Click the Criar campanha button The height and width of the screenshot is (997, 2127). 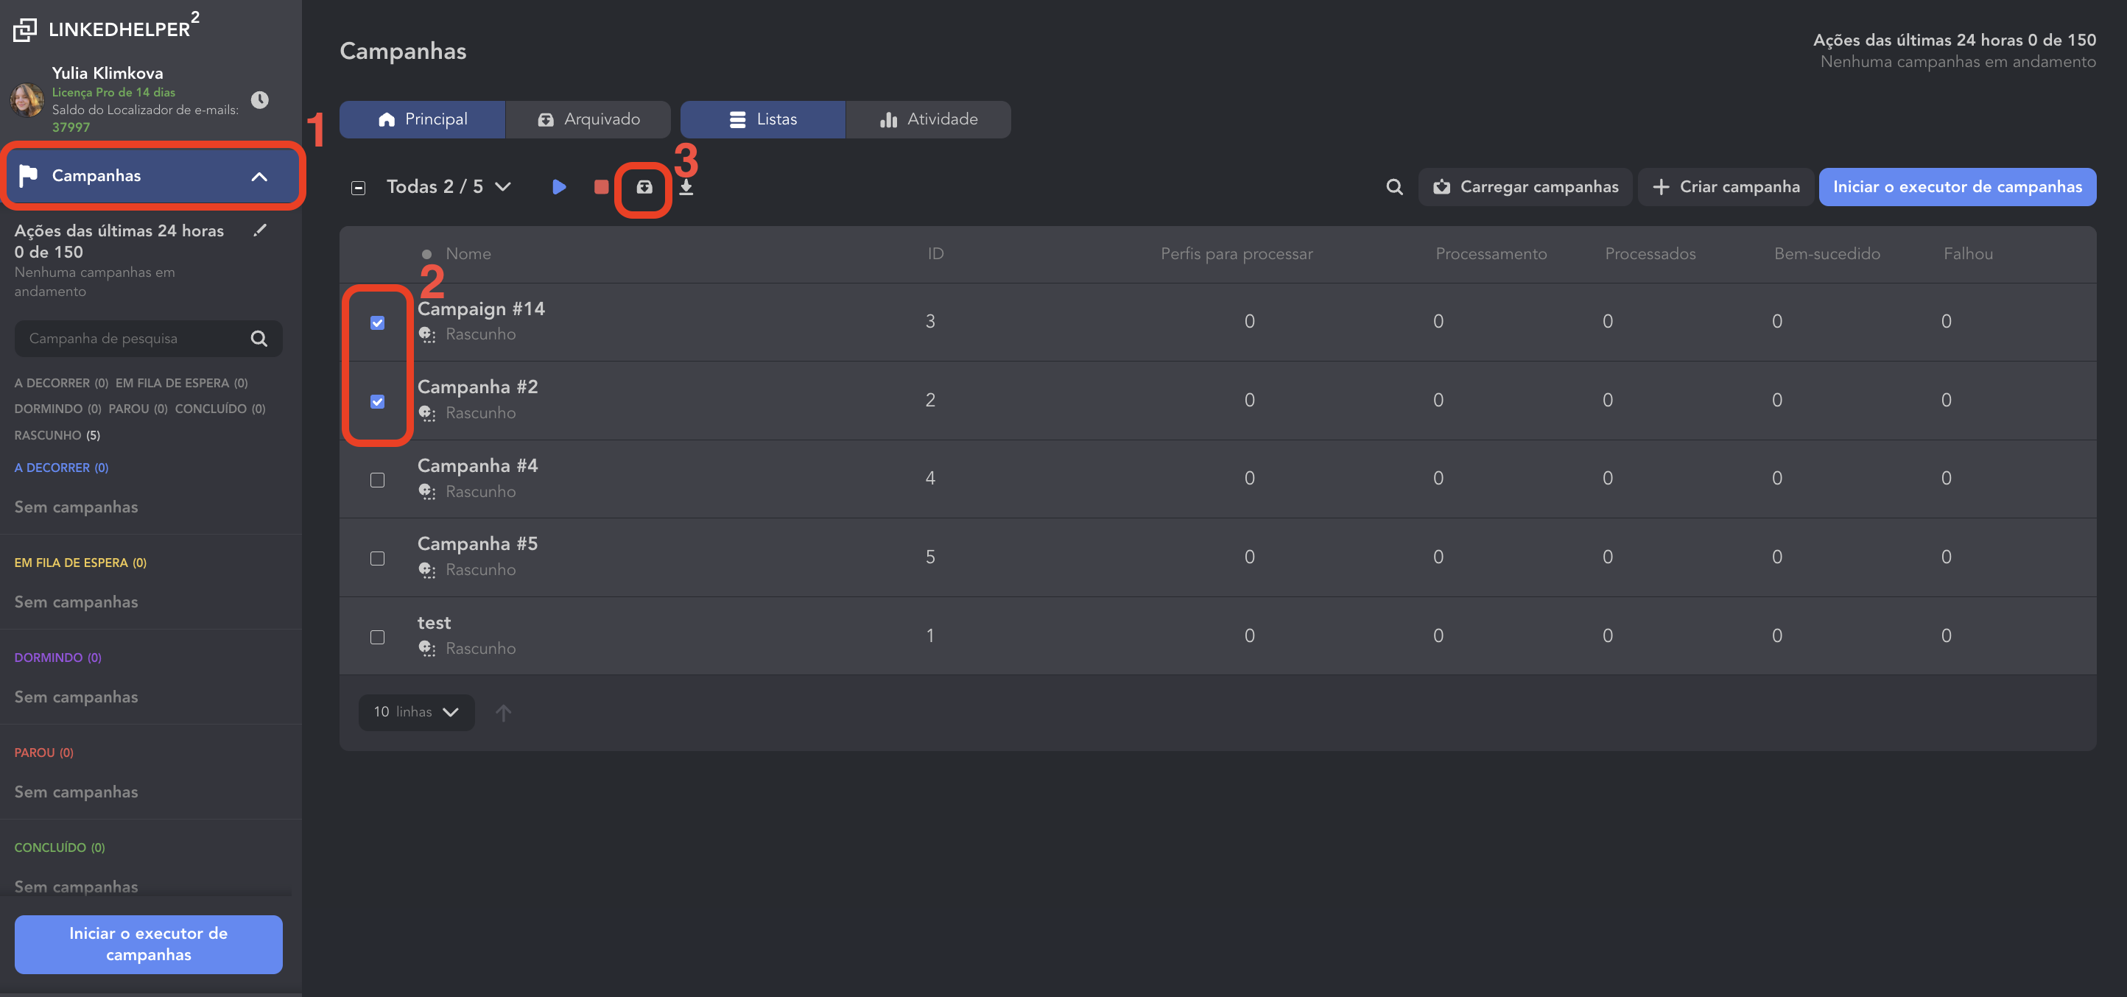(1726, 187)
